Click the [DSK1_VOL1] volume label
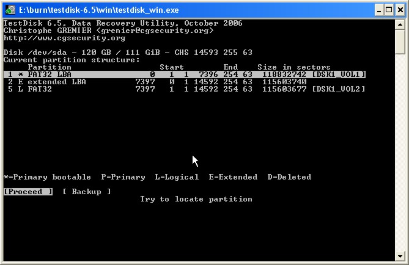 pyautogui.click(x=339, y=74)
